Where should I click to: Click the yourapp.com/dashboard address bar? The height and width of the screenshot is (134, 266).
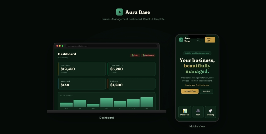(x=111, y=46)
